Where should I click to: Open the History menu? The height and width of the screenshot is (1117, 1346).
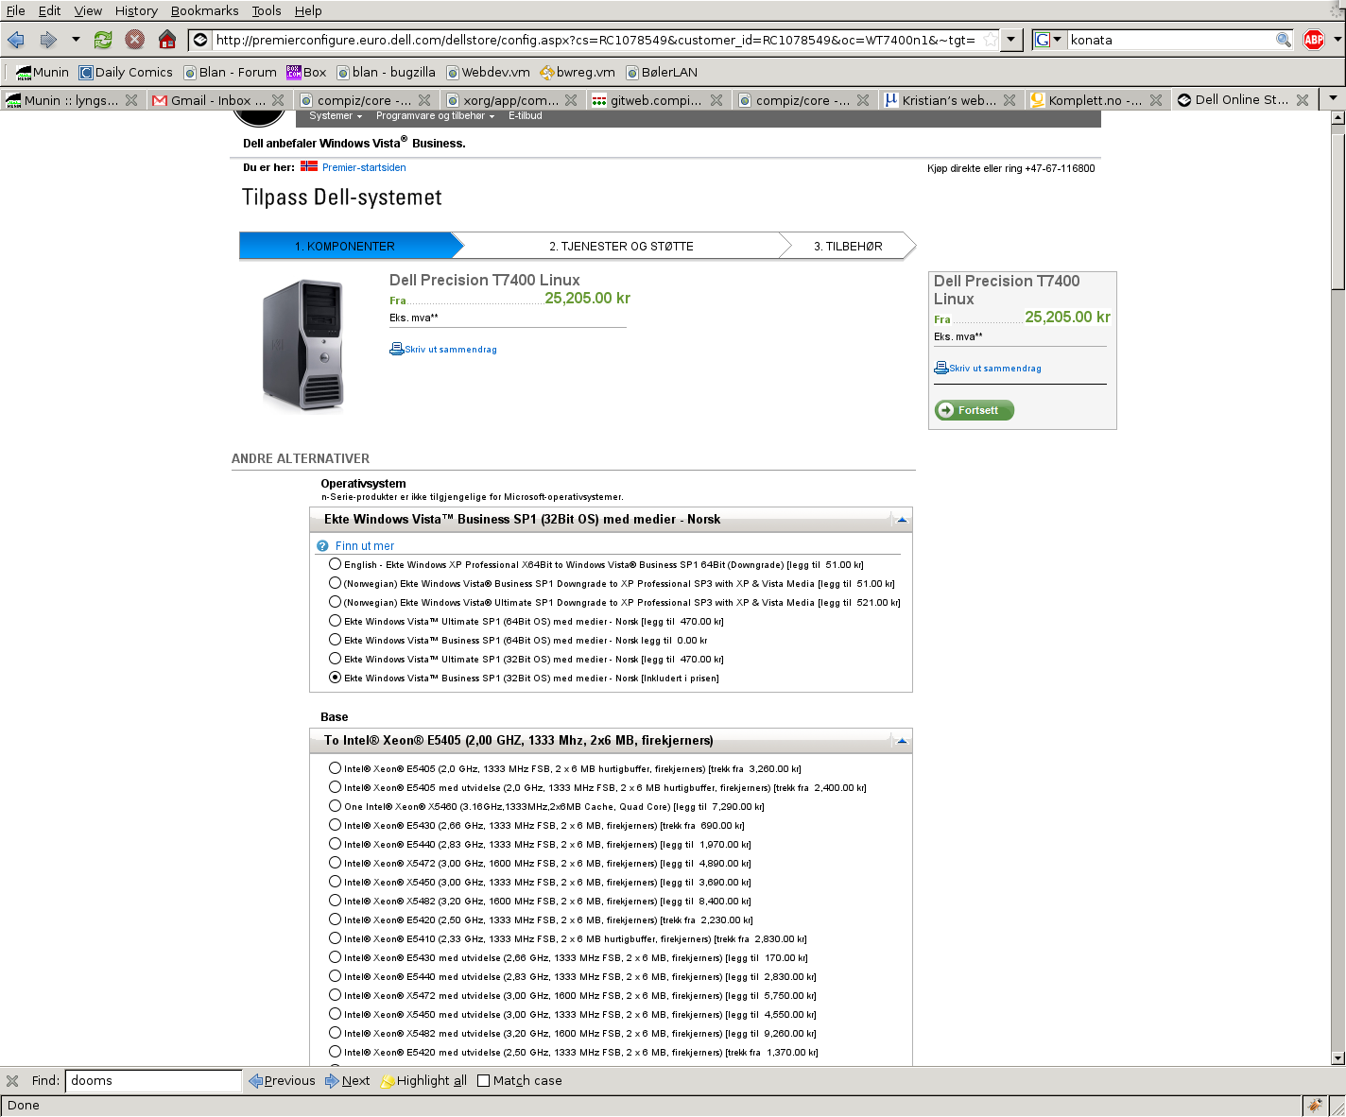pyautogui.click(x=136, y=10)
